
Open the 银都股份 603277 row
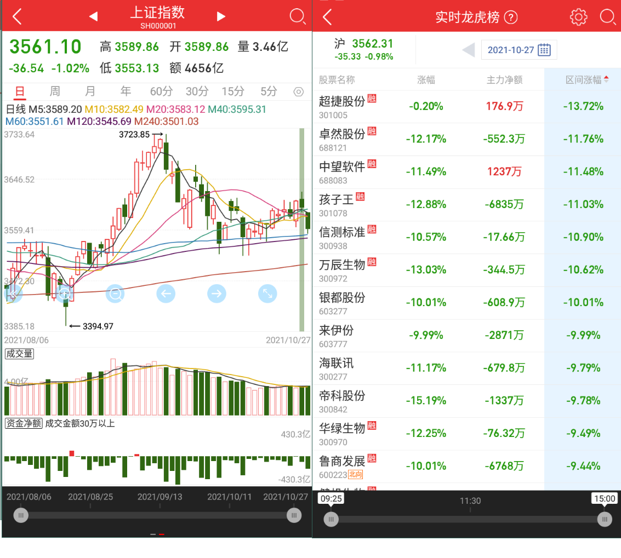click(466, 303)
